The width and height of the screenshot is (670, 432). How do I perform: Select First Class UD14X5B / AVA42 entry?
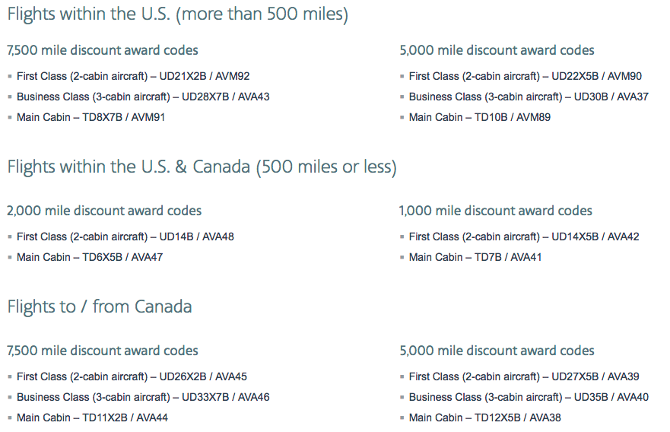[x=524, y=237]
